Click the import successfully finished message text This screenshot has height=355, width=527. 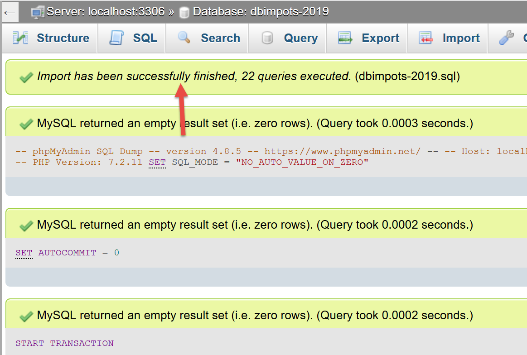tap(194, 77)
